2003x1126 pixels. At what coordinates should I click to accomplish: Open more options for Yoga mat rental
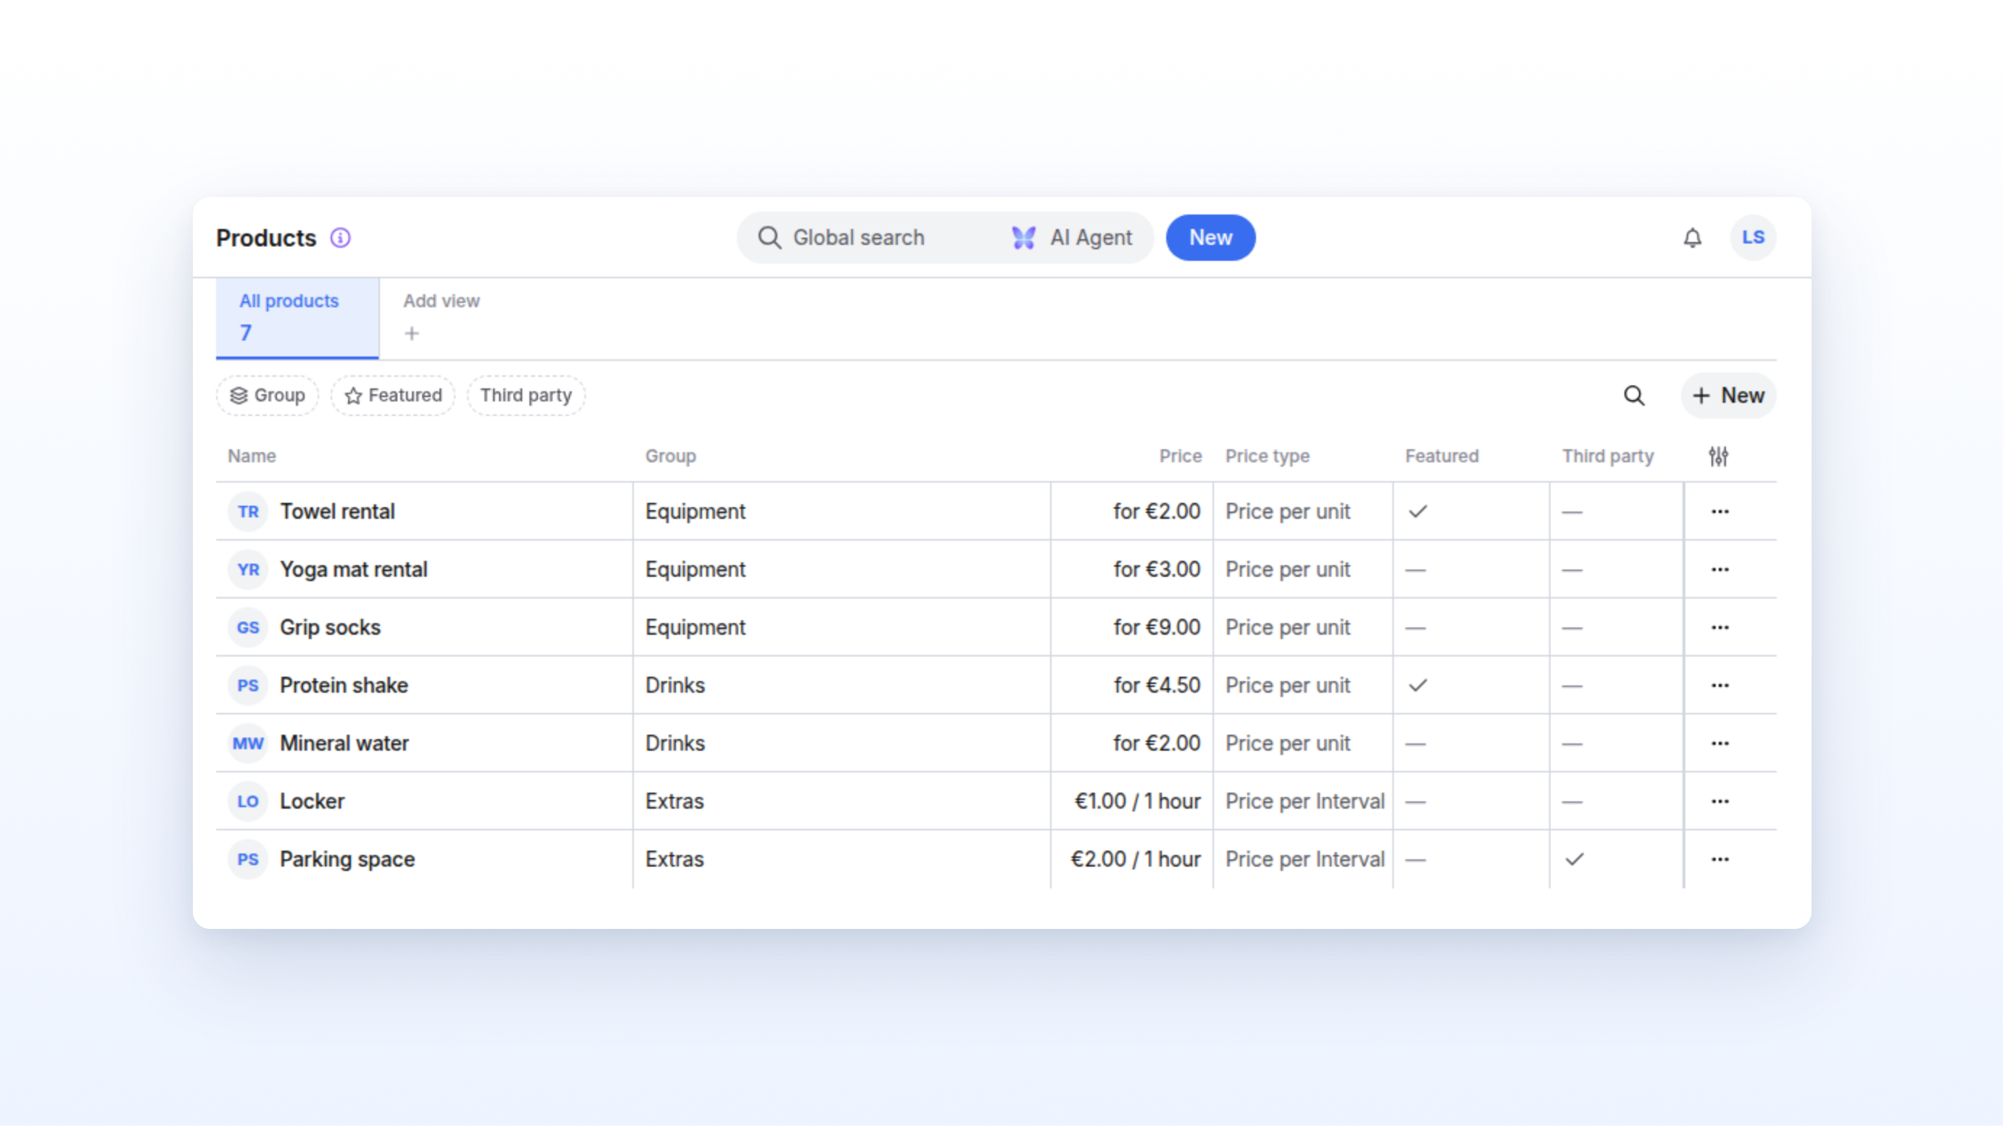[x=1720, y=570]
